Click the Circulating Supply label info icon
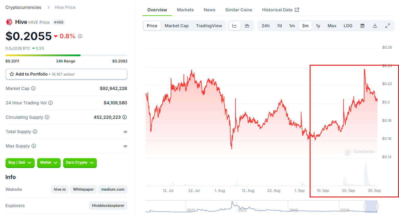The image size is (399, 216). pyautogui.click(x=47, y=117)
